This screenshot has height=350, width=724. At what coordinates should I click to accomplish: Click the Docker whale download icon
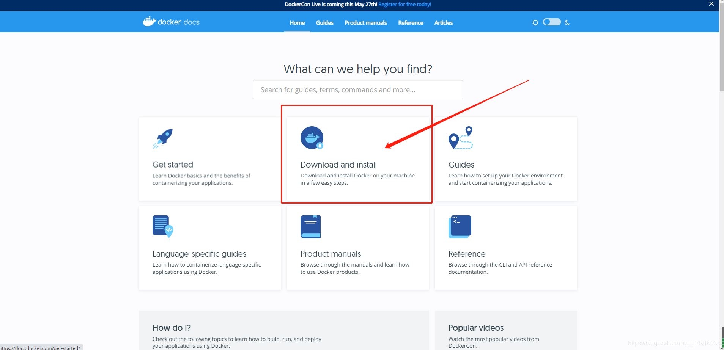pos(312,137)
